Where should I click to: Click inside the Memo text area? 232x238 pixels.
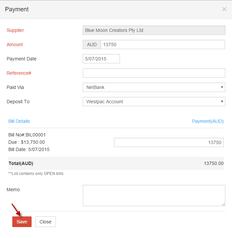pyautogui.click(x=154, y=196)
